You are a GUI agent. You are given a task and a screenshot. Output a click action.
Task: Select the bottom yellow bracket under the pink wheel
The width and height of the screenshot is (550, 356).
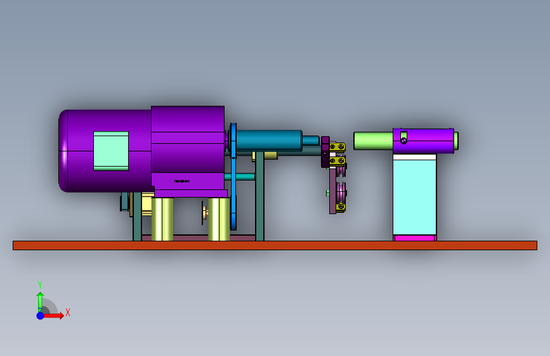point(341,207)
